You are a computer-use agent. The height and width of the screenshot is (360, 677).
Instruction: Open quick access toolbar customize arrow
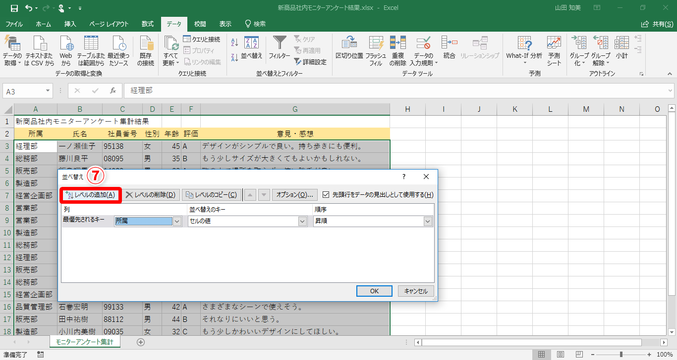click(x=80, y=8)
